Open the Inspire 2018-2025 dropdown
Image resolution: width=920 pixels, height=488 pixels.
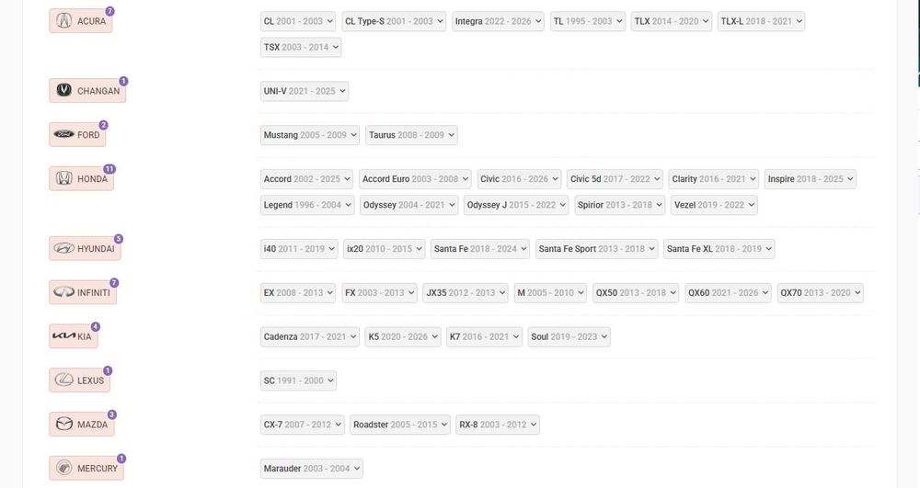[811, 178]
